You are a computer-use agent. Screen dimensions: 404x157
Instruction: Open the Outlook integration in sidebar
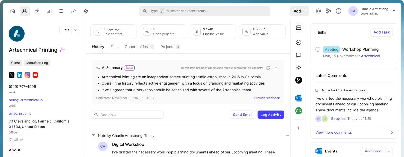pos(298,98)
